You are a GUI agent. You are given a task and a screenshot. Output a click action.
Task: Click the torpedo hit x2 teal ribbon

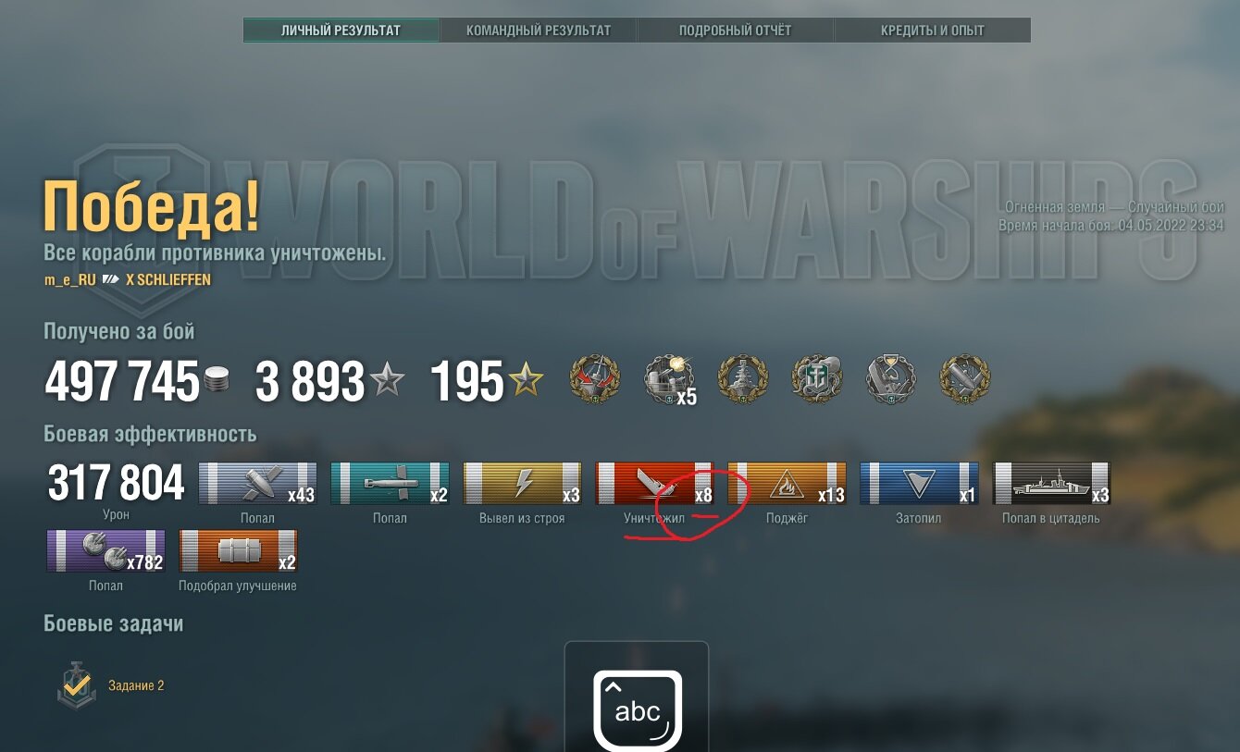coord(390,484)
